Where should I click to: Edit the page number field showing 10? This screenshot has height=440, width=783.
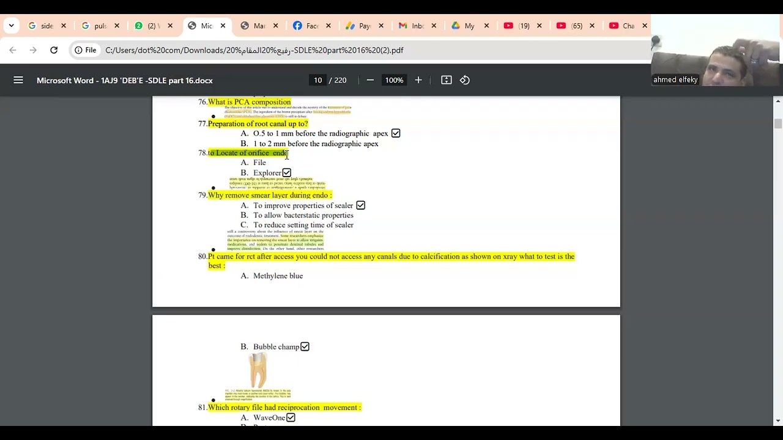pyautogui.click(x=317, y=80)
